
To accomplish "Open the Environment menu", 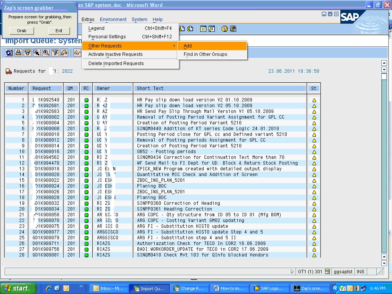I will click(x=113, y=20).
